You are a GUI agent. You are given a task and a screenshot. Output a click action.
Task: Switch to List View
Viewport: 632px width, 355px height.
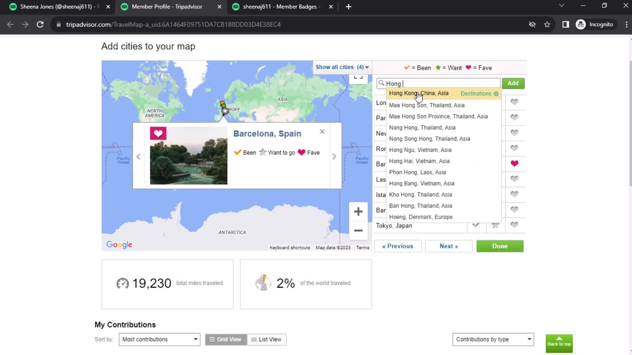(x=267, y=340)
